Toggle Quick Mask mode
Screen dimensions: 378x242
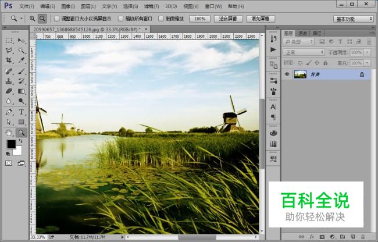pyautogui.click(x=9, y=163)
